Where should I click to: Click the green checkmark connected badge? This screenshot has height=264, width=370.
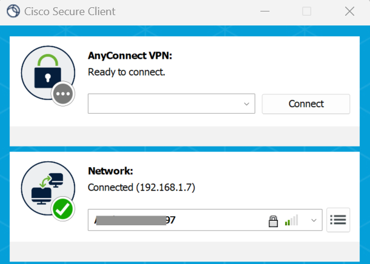(63, 209)
